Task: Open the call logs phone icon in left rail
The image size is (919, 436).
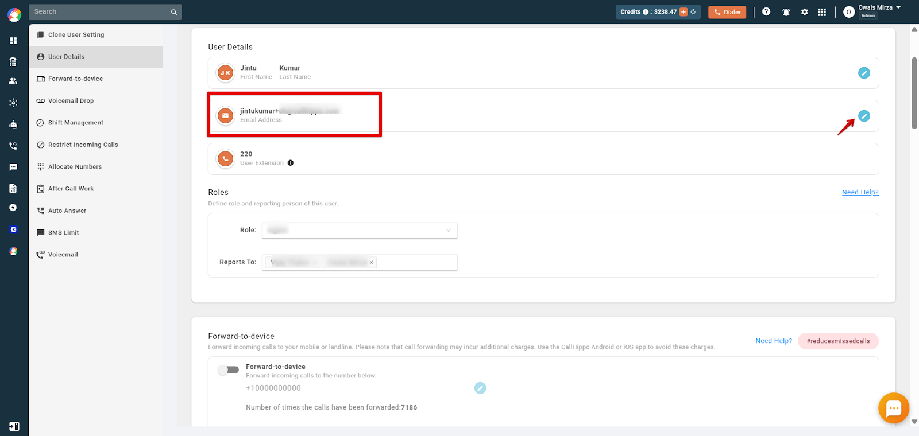Action: pyautogui.click(x=13, y=146)
